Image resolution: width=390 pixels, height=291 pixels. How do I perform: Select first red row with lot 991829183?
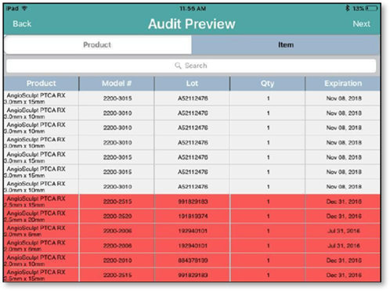tap(192, 202)
